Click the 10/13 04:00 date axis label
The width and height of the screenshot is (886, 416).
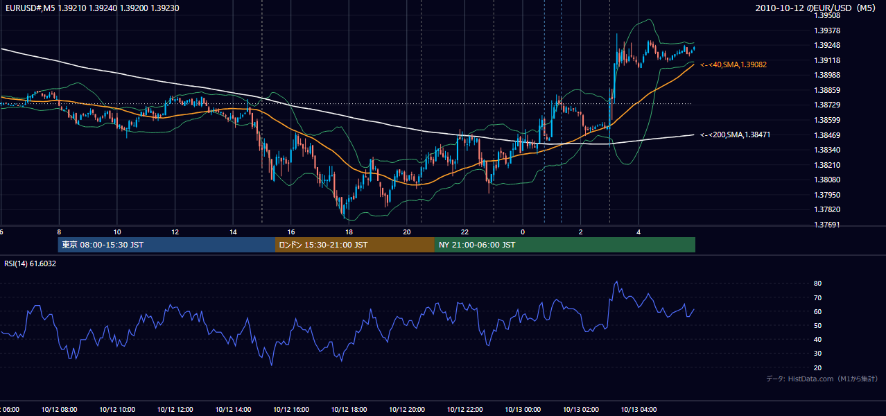(639, 410)
